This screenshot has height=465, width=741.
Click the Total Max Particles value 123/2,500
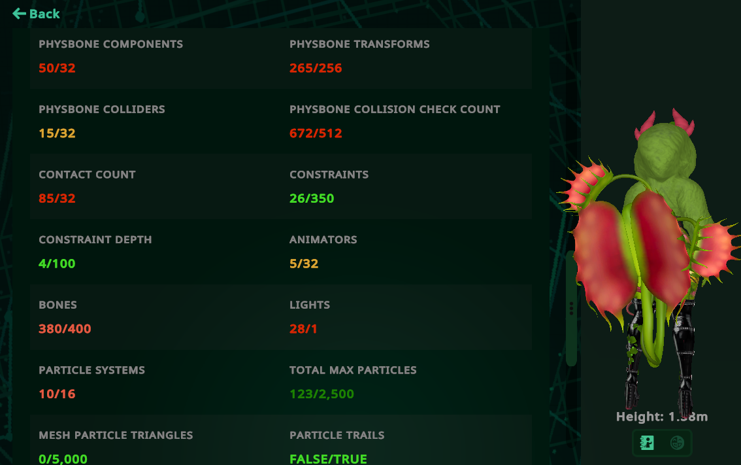(322, 394)
